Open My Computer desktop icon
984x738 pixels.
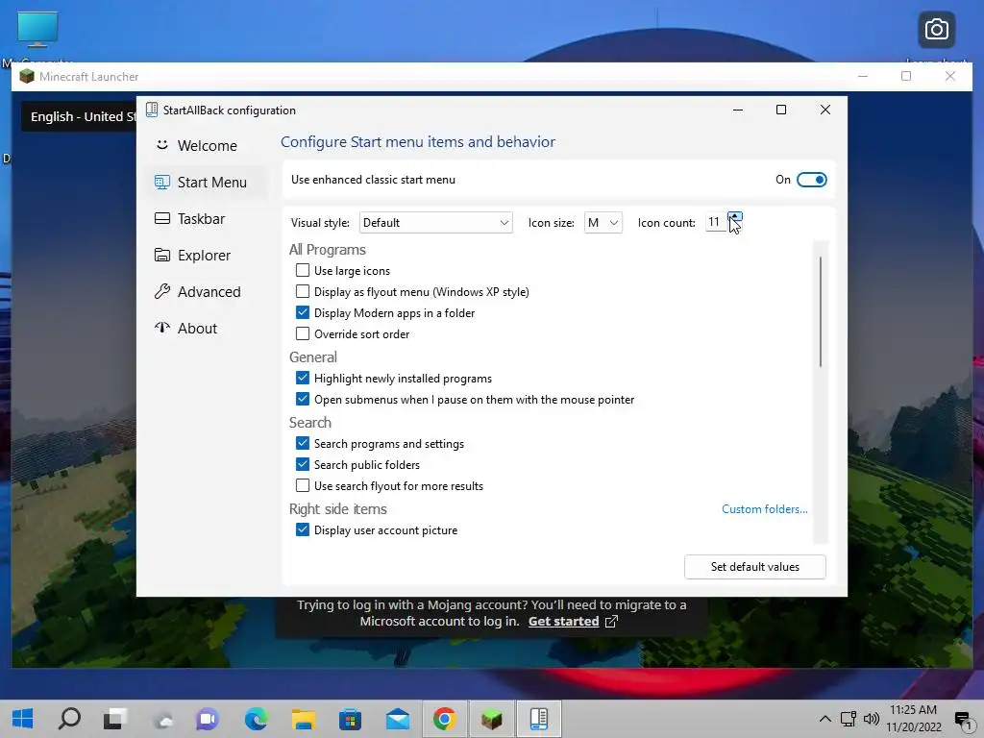[37, 30]
